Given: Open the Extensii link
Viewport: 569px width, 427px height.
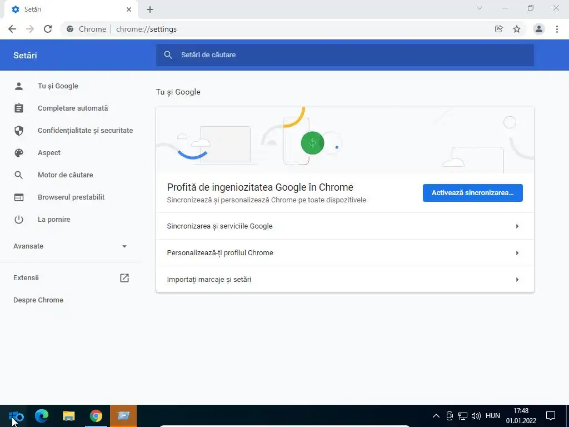Looking at the screenshot, I should [26, 278].
